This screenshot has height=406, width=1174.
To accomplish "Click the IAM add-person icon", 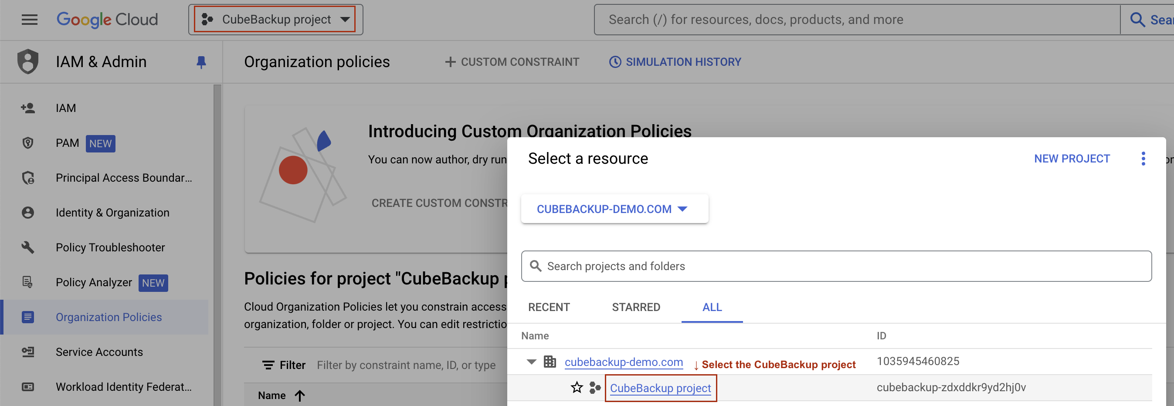I will click(28, 108).
